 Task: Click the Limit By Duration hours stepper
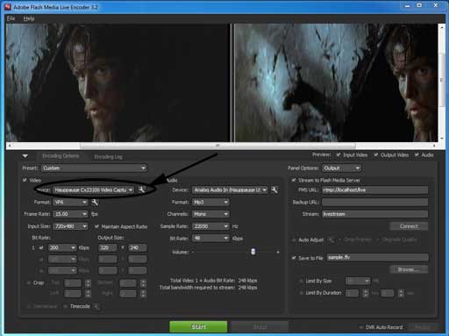[x=366, y=293]
